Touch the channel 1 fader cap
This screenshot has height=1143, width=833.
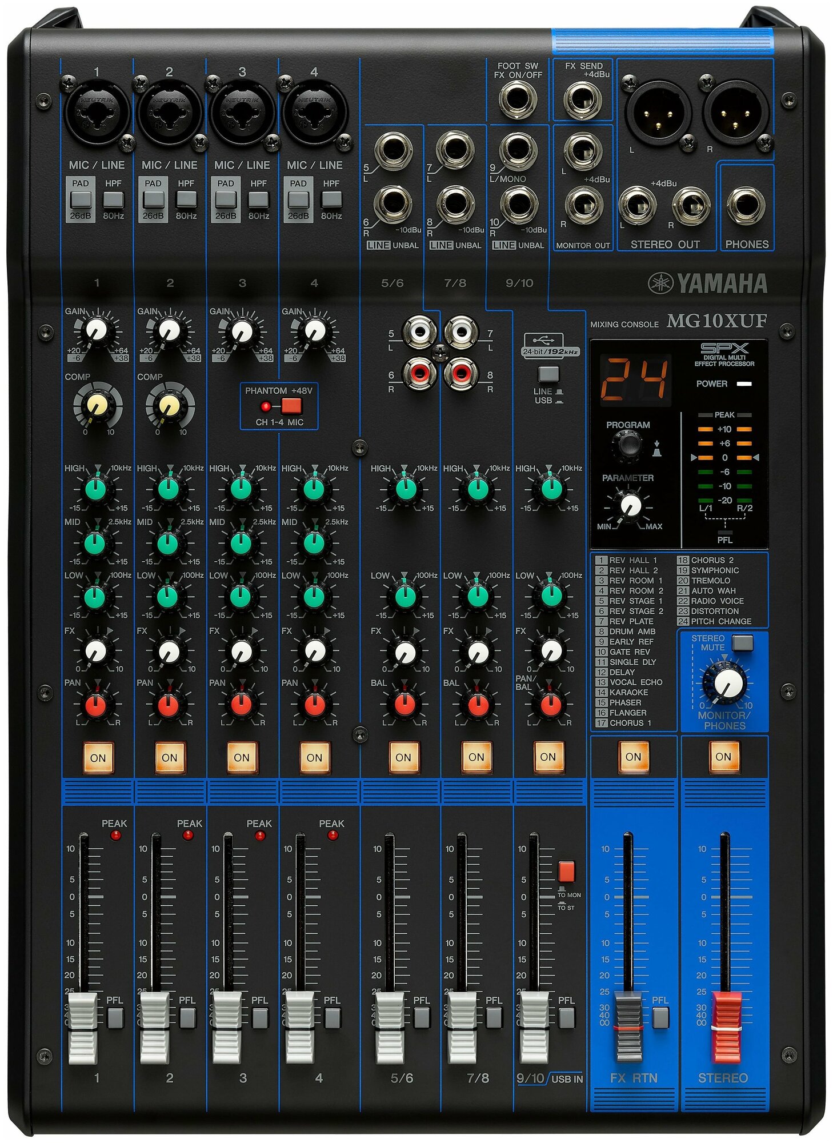[83, 1028]
